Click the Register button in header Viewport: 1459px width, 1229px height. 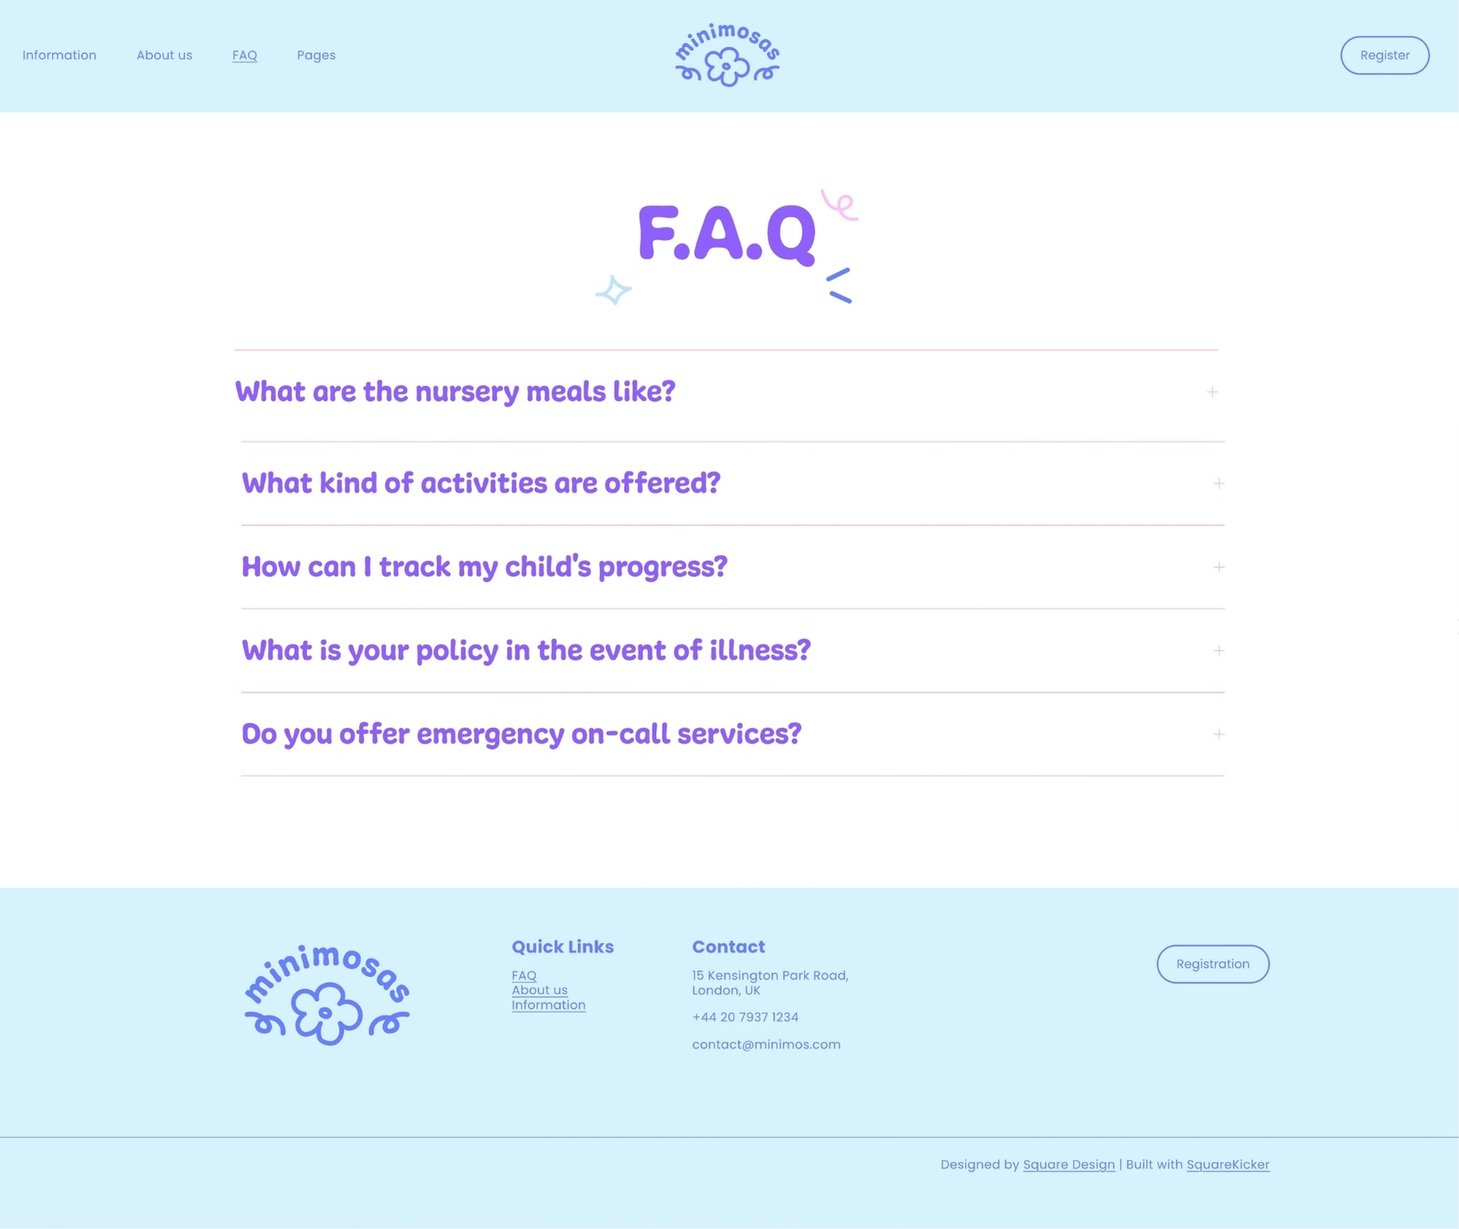(x=1384, y=55)
